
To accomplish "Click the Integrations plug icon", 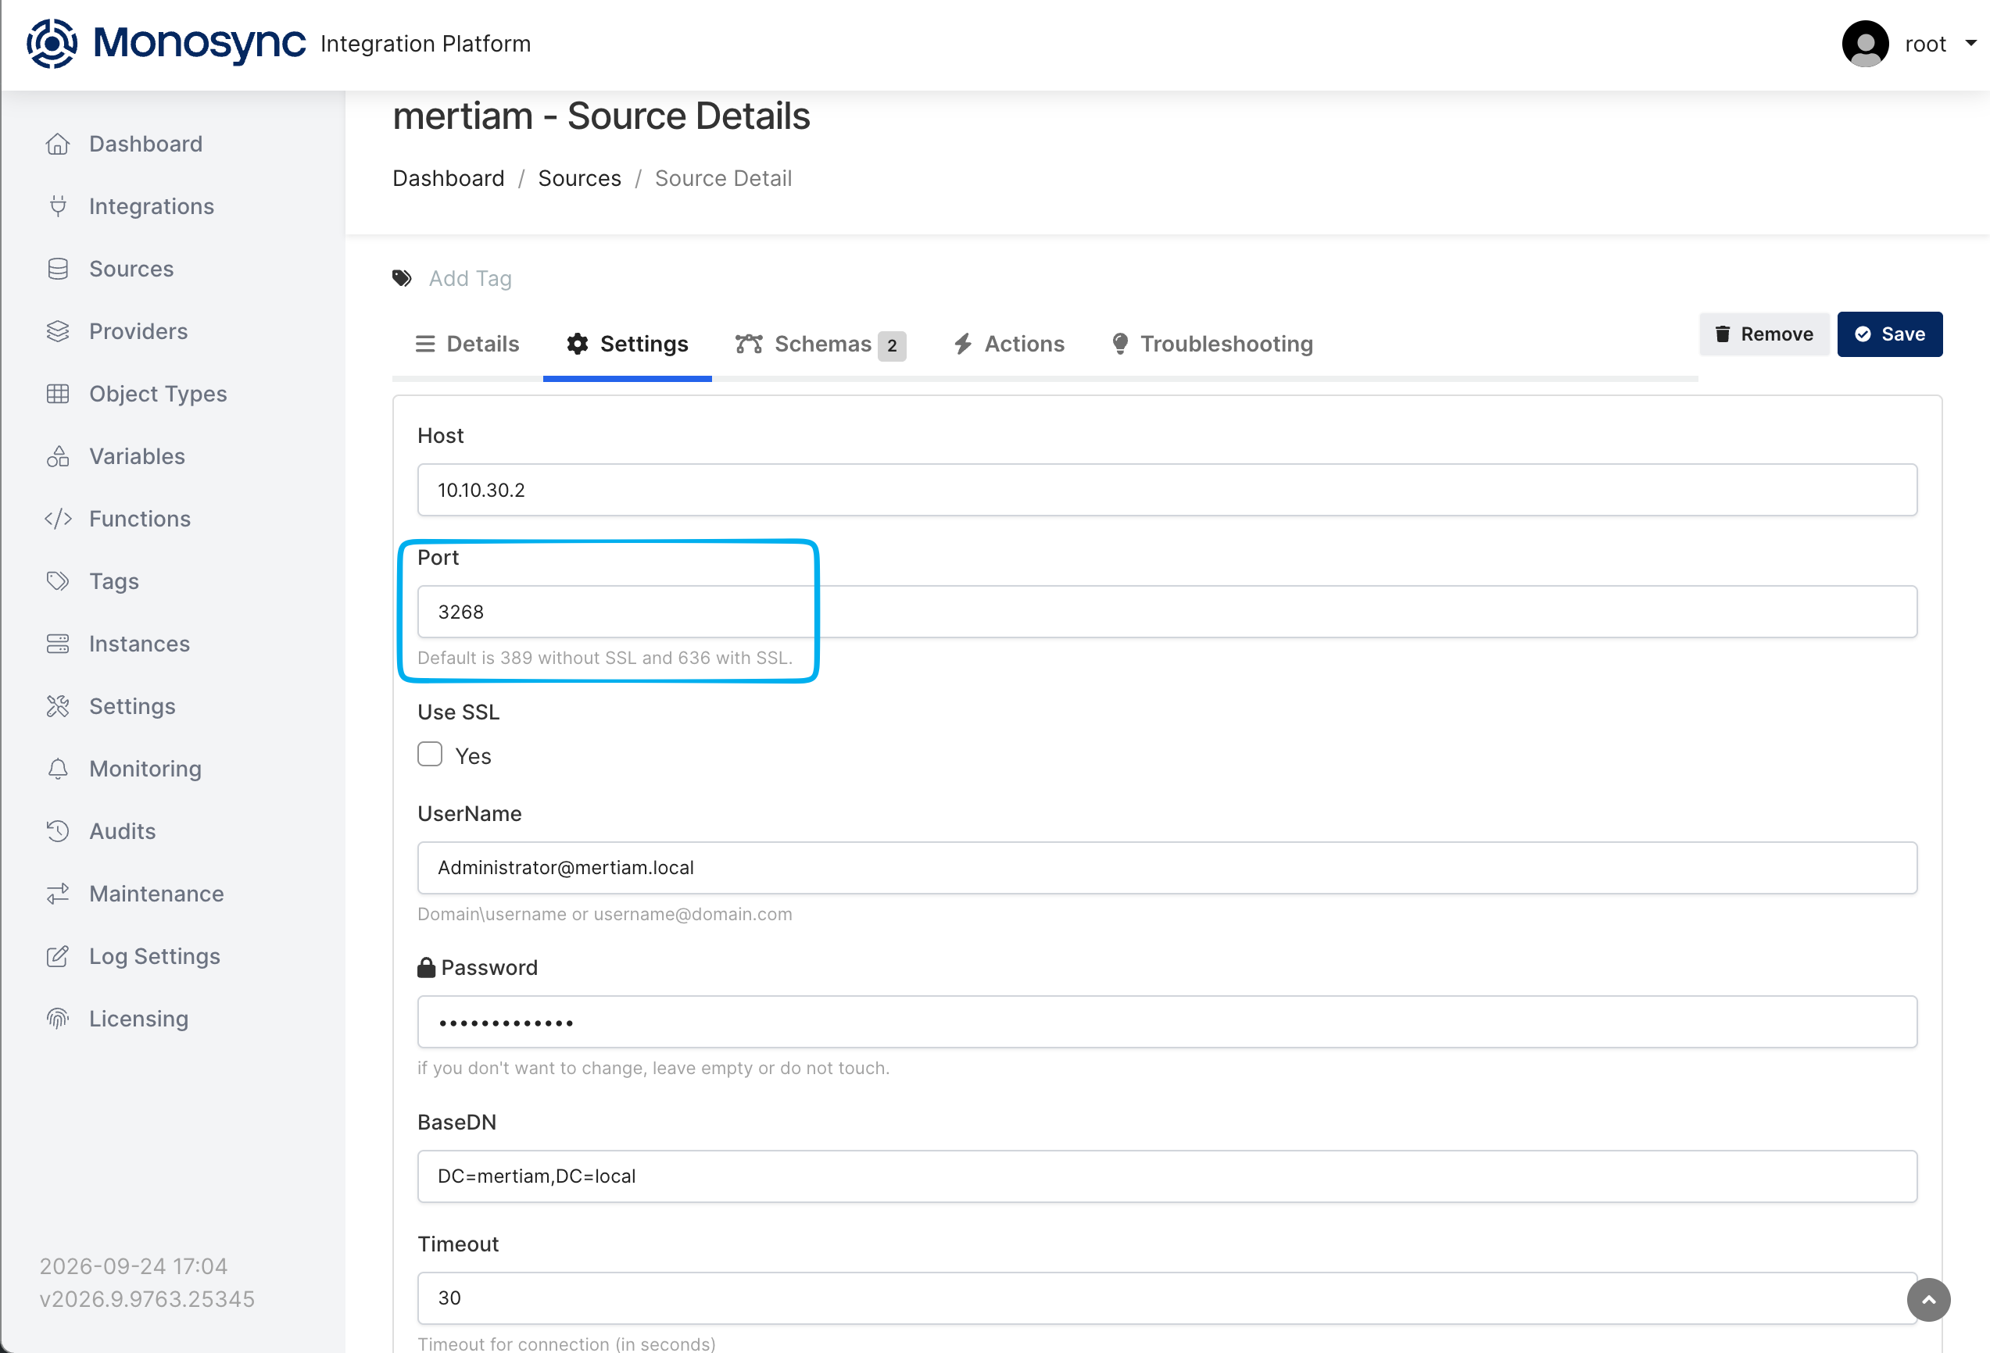I will 57,206.
